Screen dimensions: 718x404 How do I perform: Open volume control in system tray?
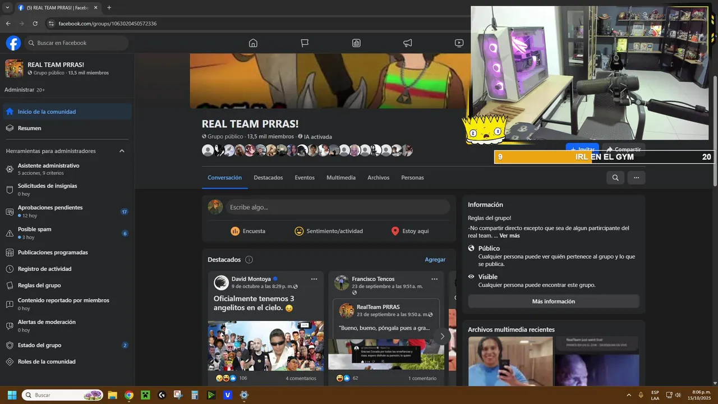point(678,395)
